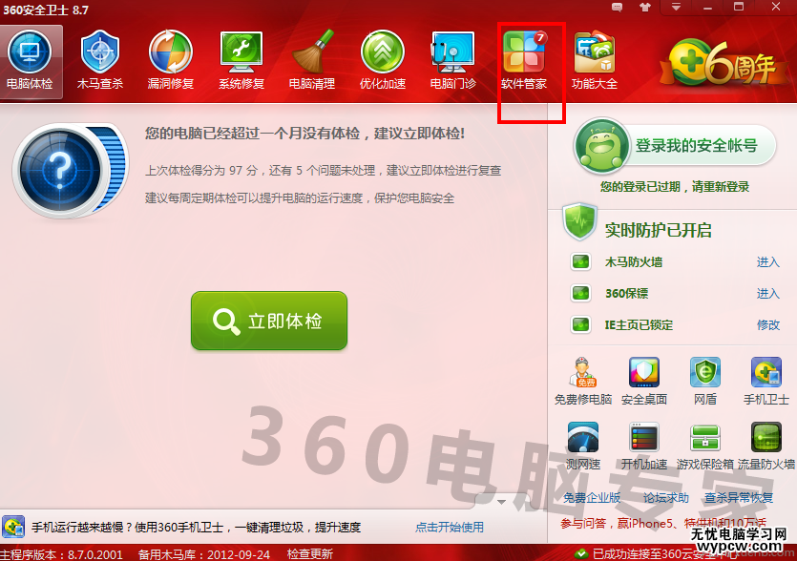This screenshot has height=561, width=797.
Task: Expand the bottom banner collapse arrow
Action: [501, 502]
